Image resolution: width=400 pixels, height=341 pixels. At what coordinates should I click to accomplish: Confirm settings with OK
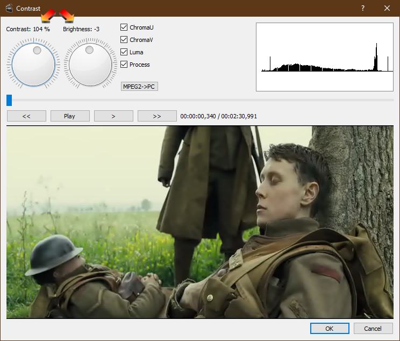click(330, 328)
